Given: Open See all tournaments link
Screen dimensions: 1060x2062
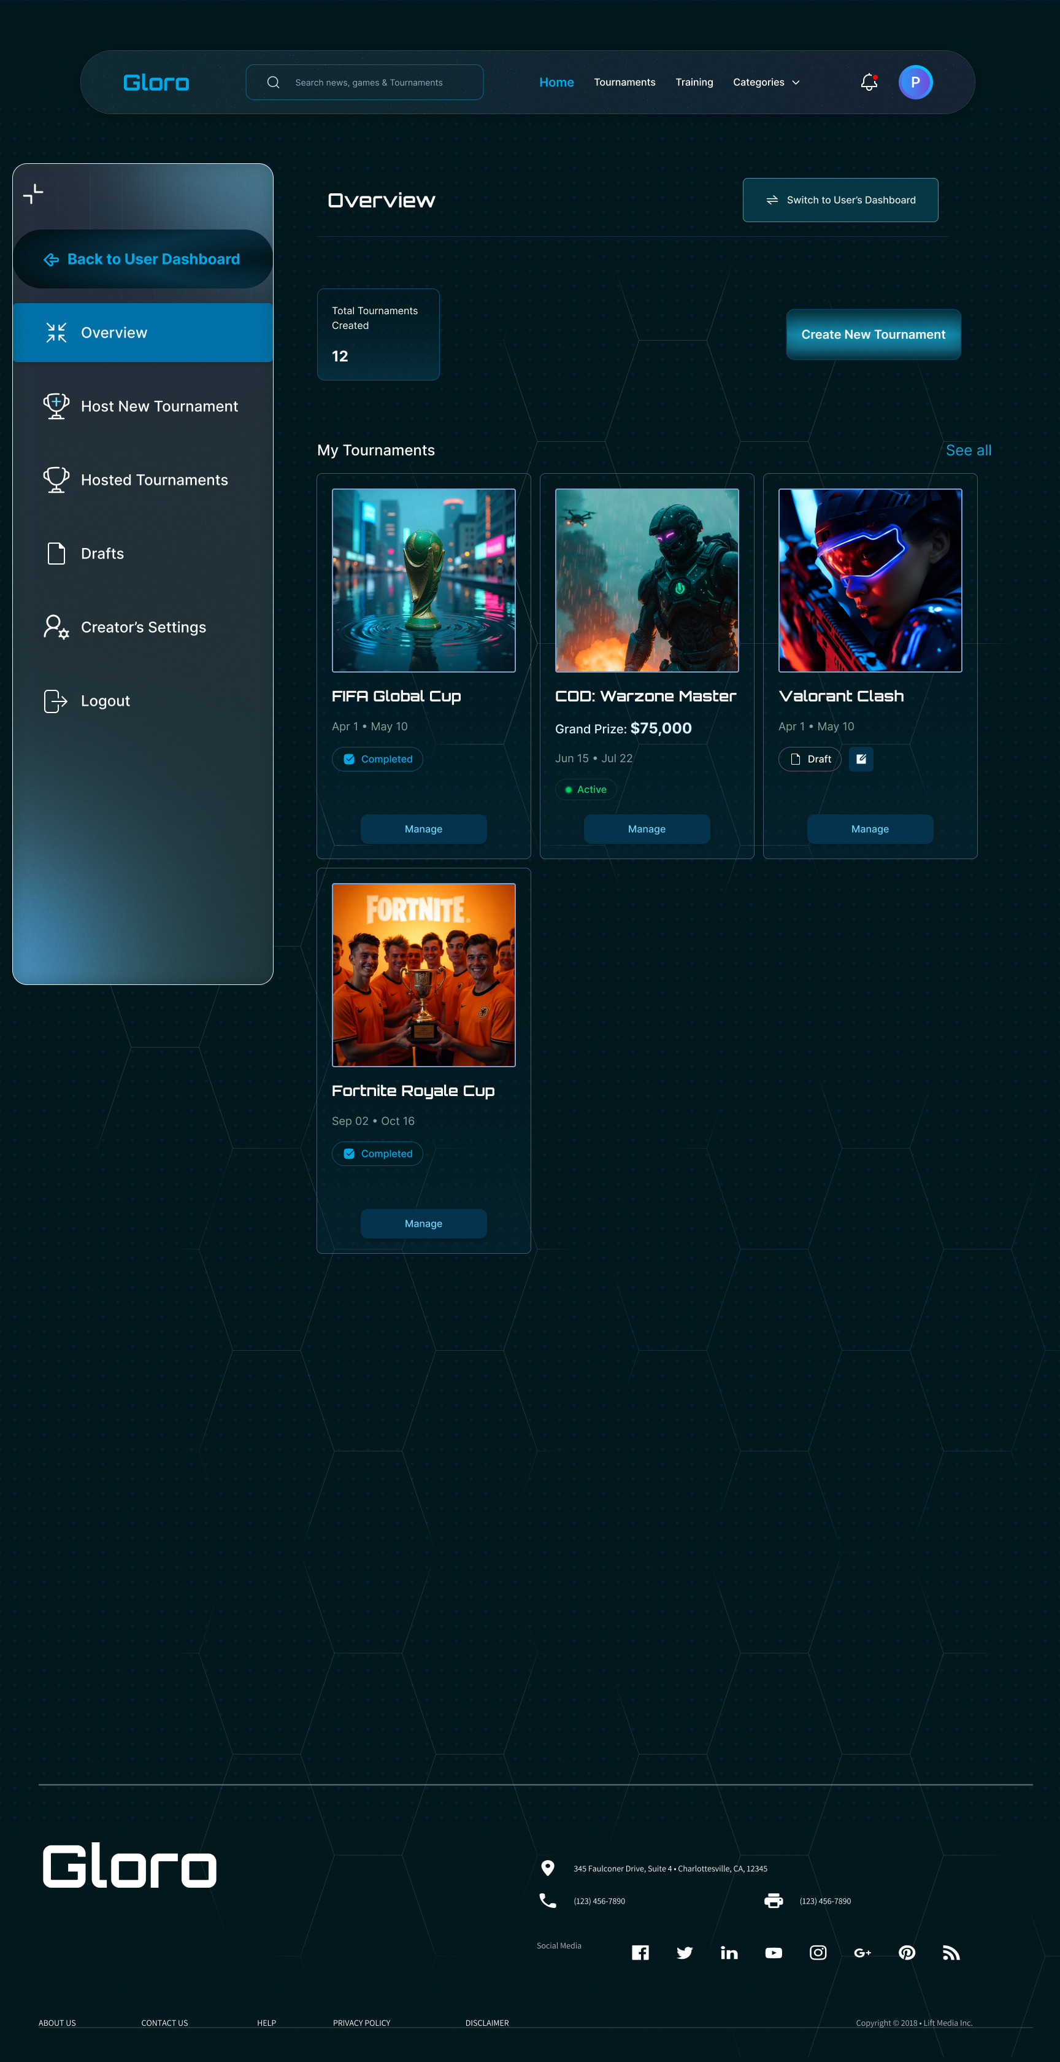Looking at the screenshot, I should tap(968, 450).
